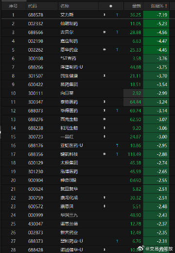Select the 民生健康 stock name

point(69,76)
